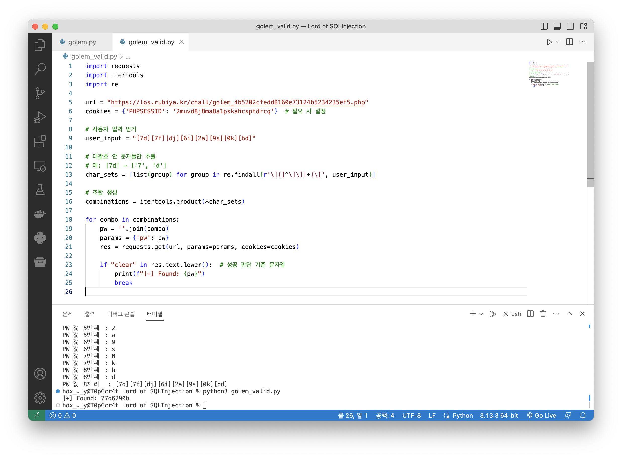This screenshot has width=622, height=458.
Task: Switch to the 디버그 콘솔 panel tab
Action: click(121, 314)
